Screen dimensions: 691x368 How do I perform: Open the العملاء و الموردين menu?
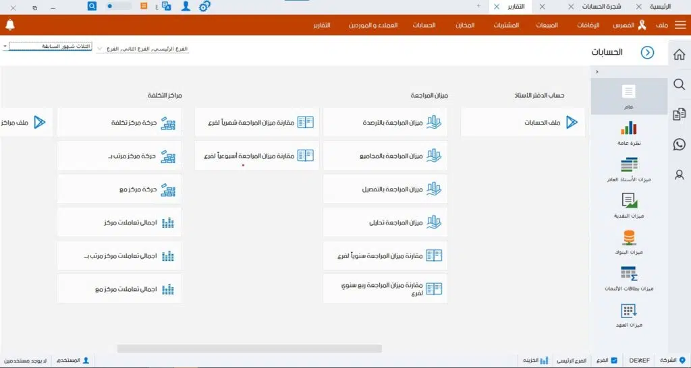coord(373,26)
